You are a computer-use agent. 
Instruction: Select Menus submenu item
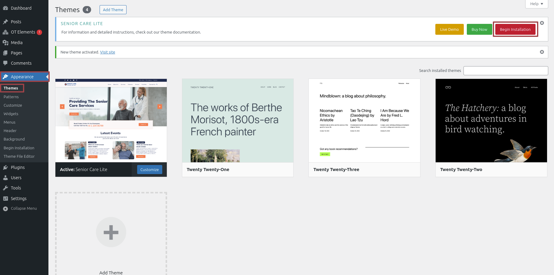(9, 122)
